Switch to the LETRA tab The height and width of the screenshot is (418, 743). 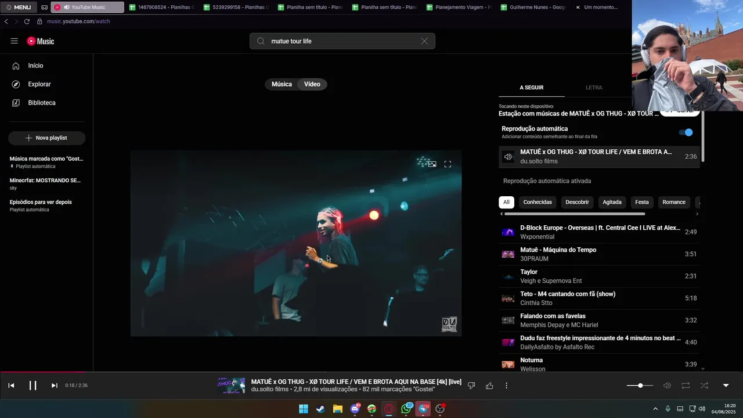coord(594,88)
